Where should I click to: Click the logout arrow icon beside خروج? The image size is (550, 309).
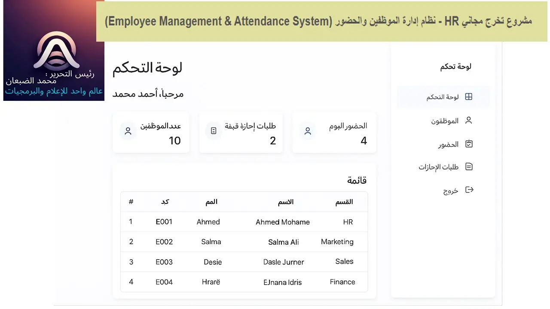coord(469,190)
